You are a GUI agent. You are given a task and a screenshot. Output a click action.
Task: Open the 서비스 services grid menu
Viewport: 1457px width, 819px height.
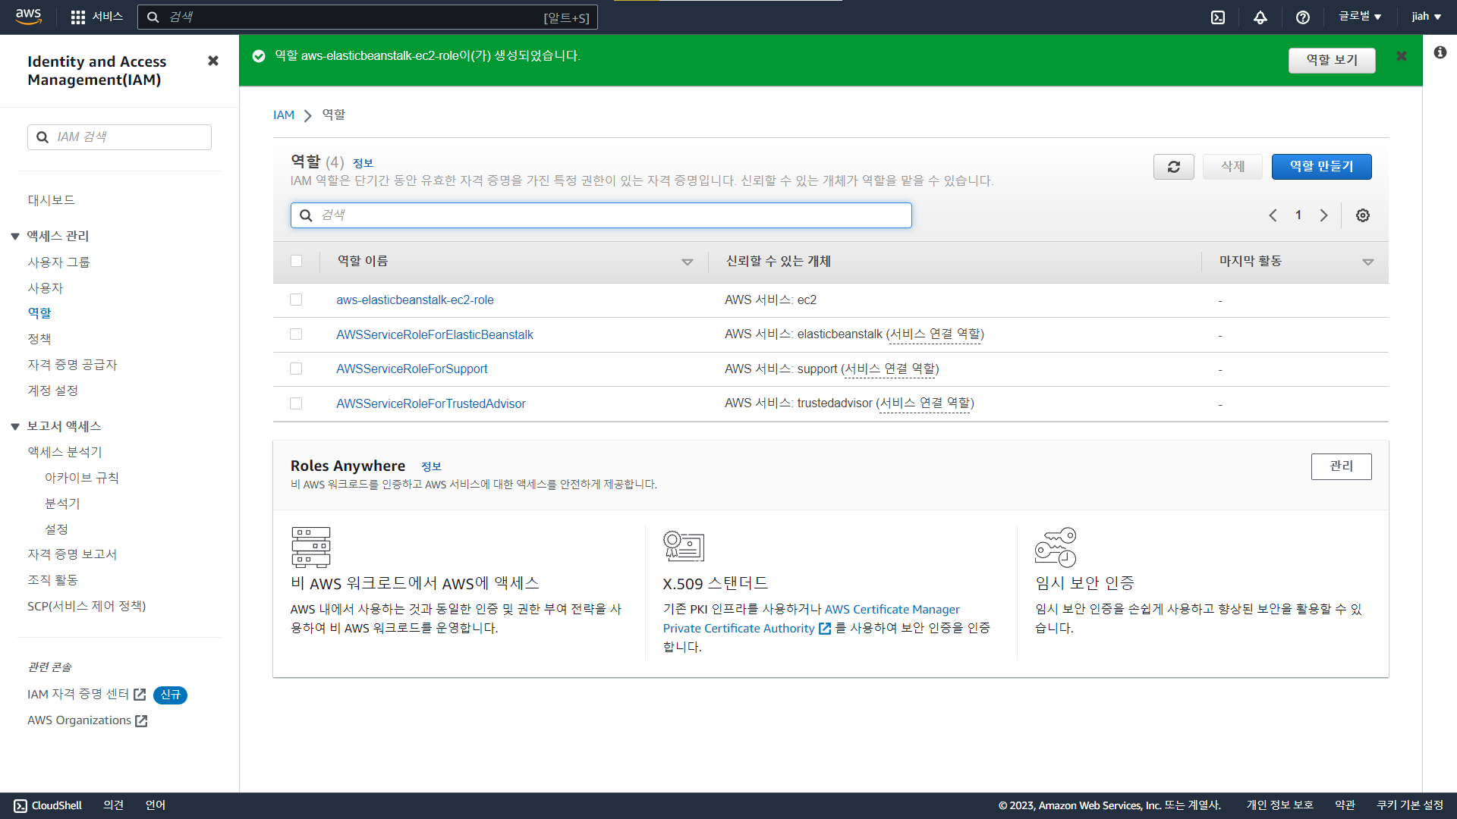96,17
